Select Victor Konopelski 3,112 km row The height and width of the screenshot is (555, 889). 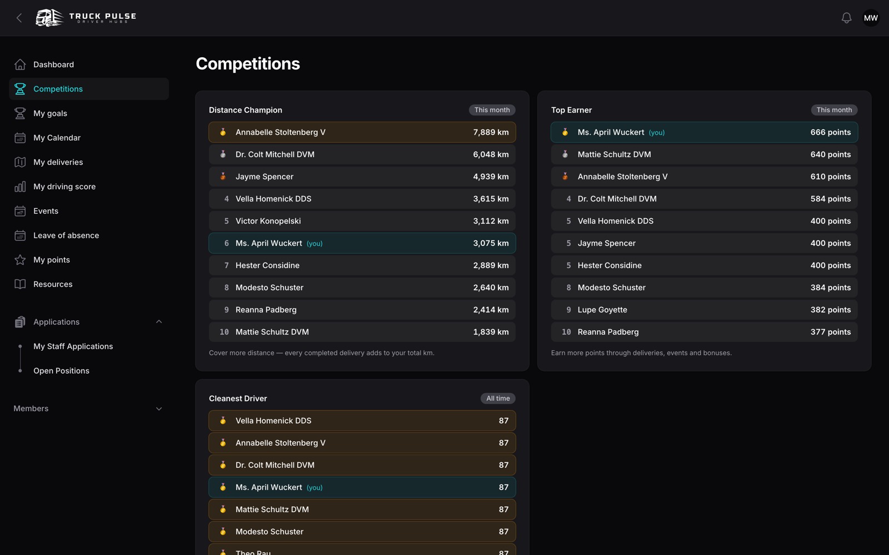(362, 221)
